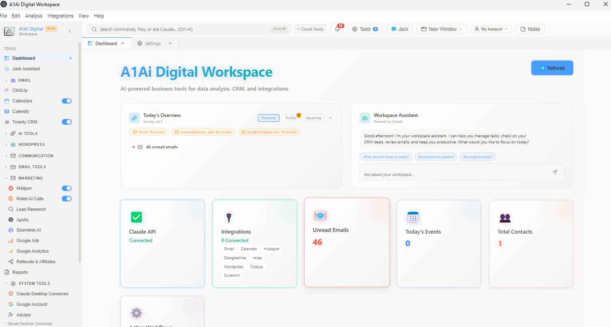Switch to the Settings tab
This screenshot has height=327, width=611.
152,43
